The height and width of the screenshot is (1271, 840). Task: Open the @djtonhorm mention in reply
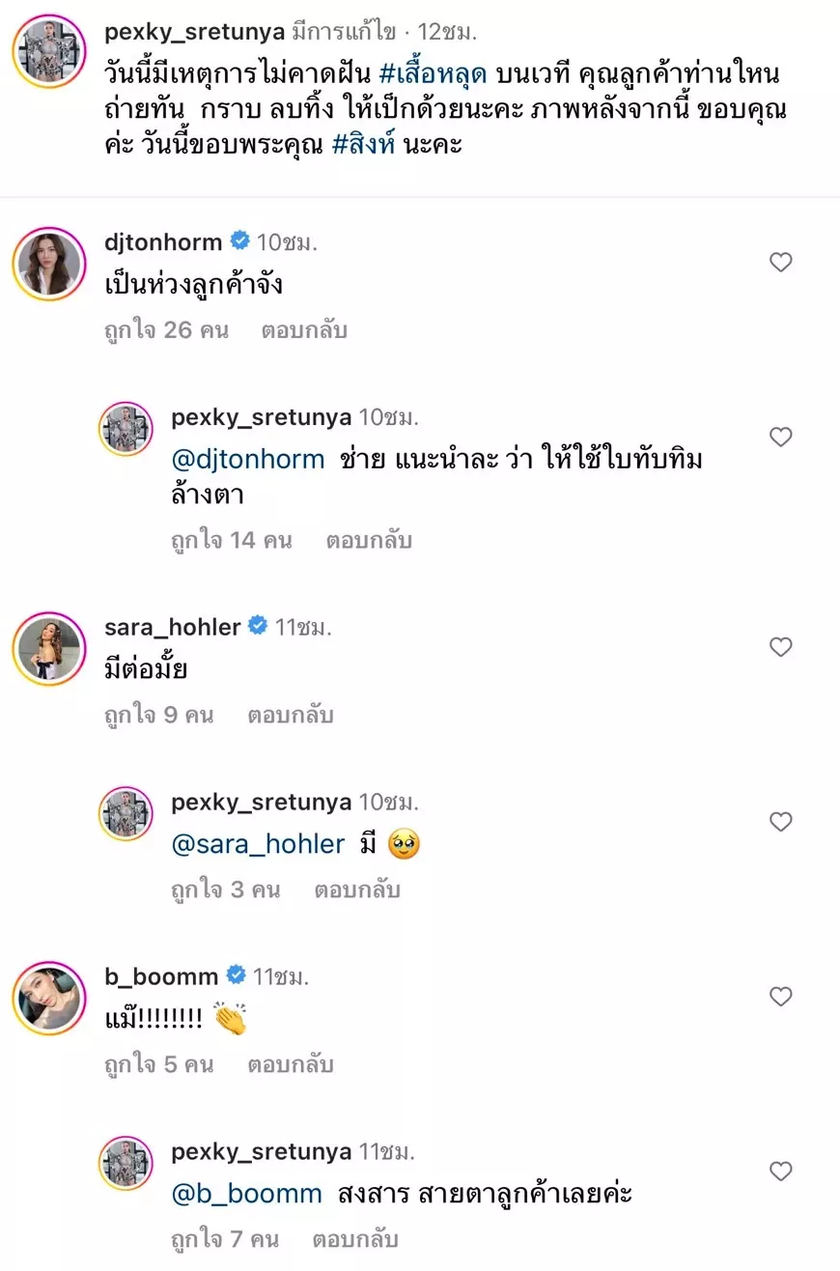coord(247,460)
